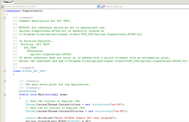189x122 pixels.
Task: Click the 'string[] args' parameter in Main
Action: tap(56, 94)
